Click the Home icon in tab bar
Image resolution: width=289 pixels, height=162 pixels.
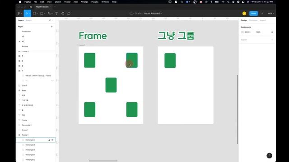click(31, 7)
